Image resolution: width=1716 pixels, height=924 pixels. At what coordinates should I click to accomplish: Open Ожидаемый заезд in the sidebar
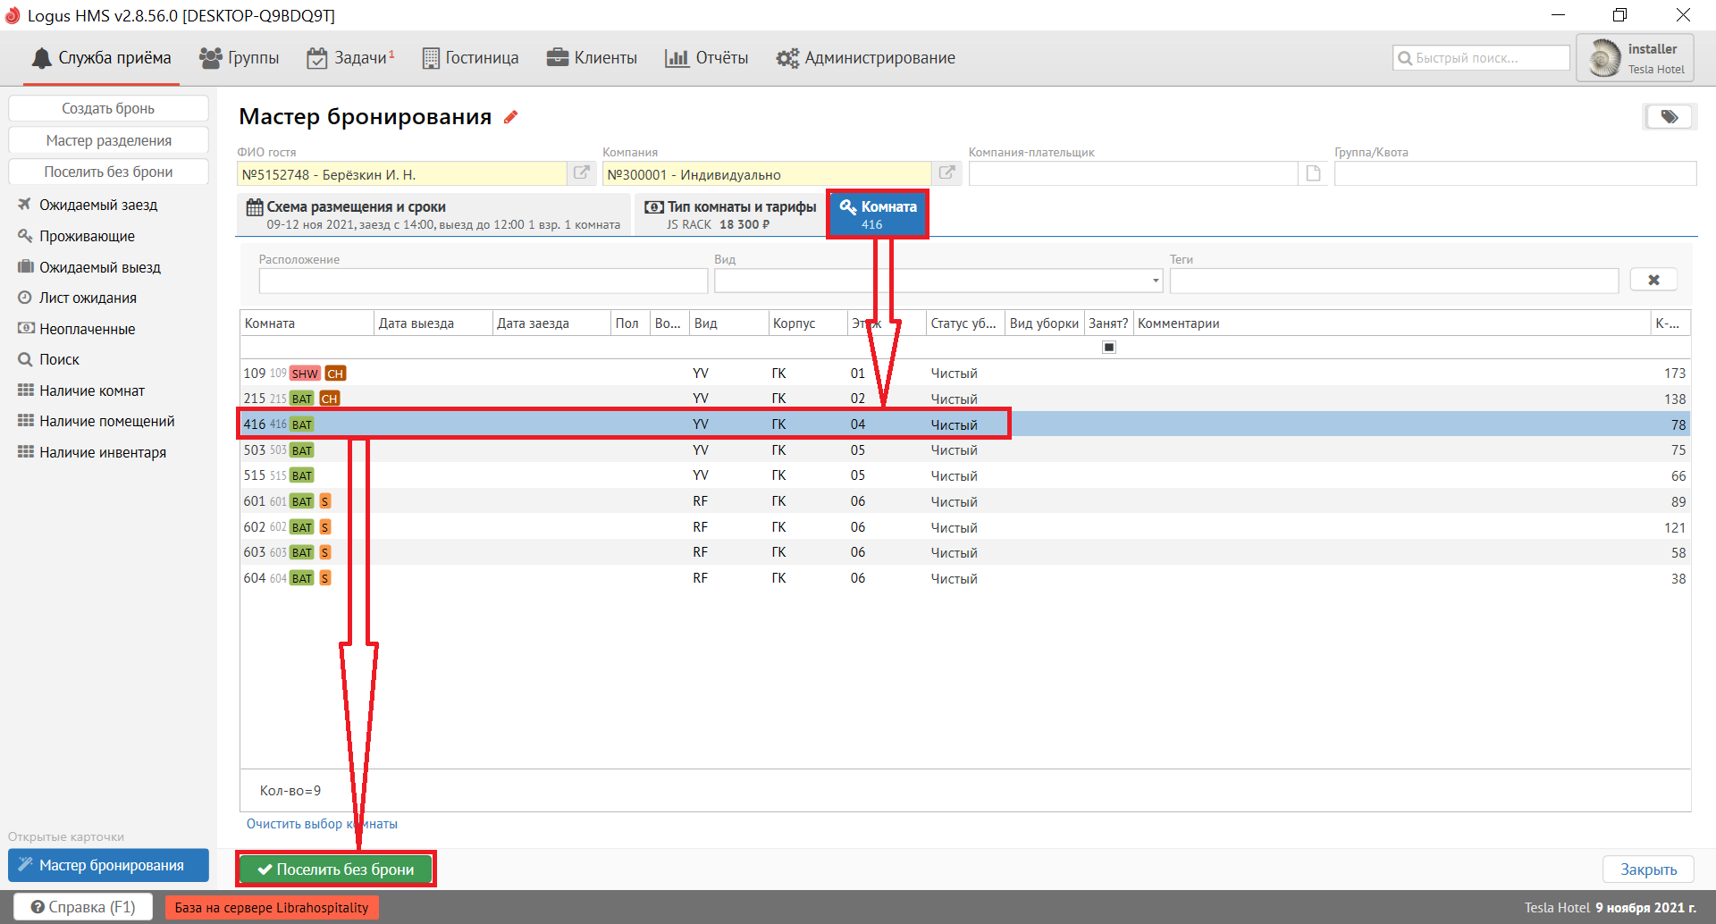(x=98, y=205)
